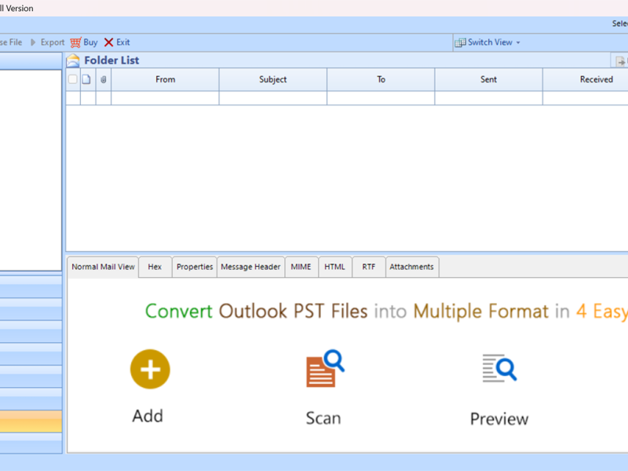Sort by the Subject column header
The width and height of the screenshot is (628, 471).
point(273,79)
